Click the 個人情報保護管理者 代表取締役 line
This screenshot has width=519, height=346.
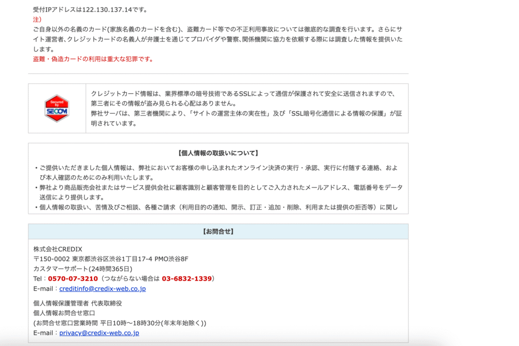(78, 303)
